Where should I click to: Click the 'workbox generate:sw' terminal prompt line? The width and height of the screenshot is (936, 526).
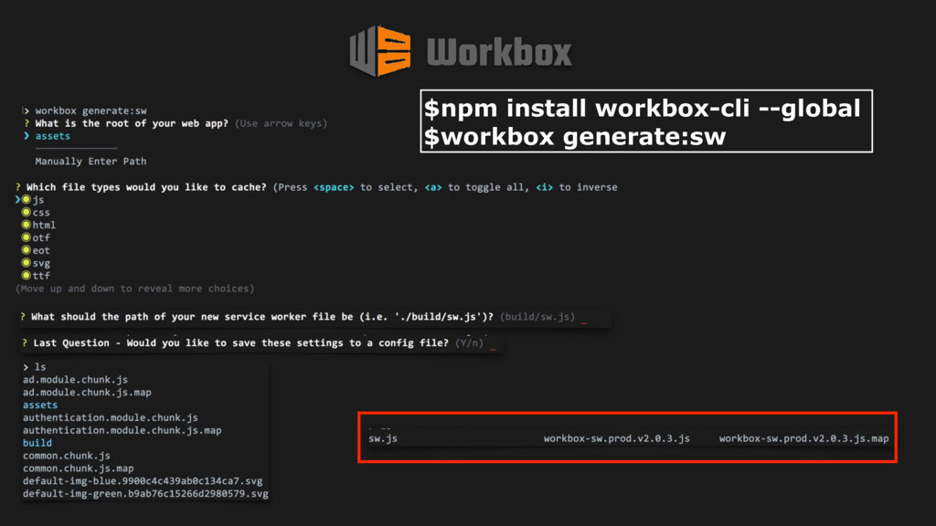coord(90,110)
